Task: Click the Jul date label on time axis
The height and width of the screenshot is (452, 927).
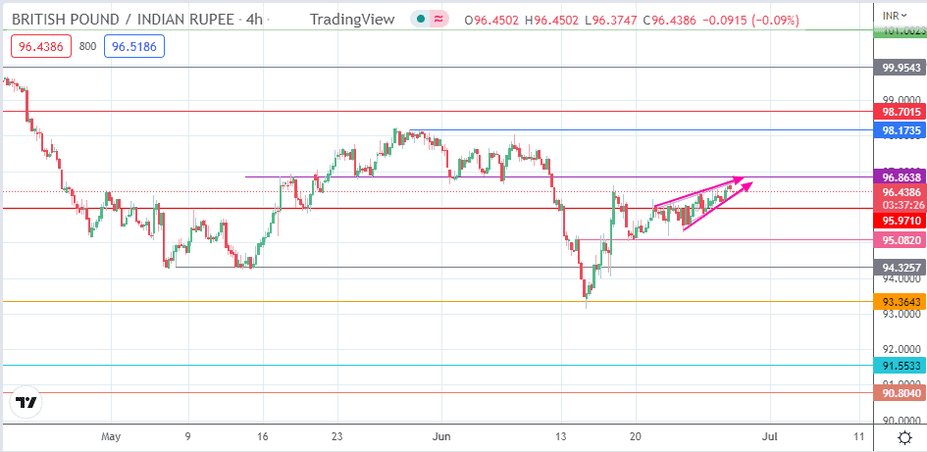Action: point(769,437)
